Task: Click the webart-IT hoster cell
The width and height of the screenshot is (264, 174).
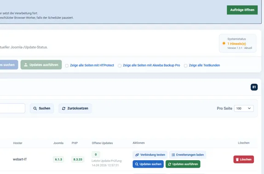Action: point(20,159)
